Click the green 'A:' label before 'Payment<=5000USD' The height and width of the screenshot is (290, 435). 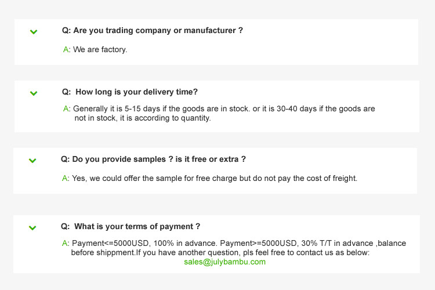66,243
